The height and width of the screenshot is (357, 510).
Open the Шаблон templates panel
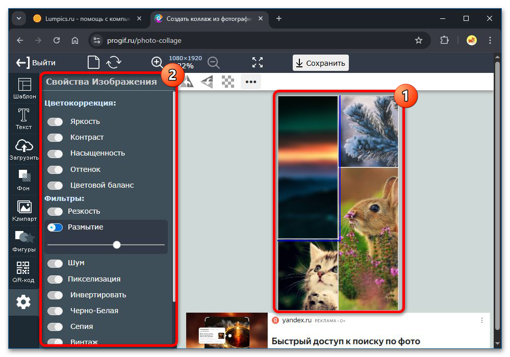(x=24, y=88)
